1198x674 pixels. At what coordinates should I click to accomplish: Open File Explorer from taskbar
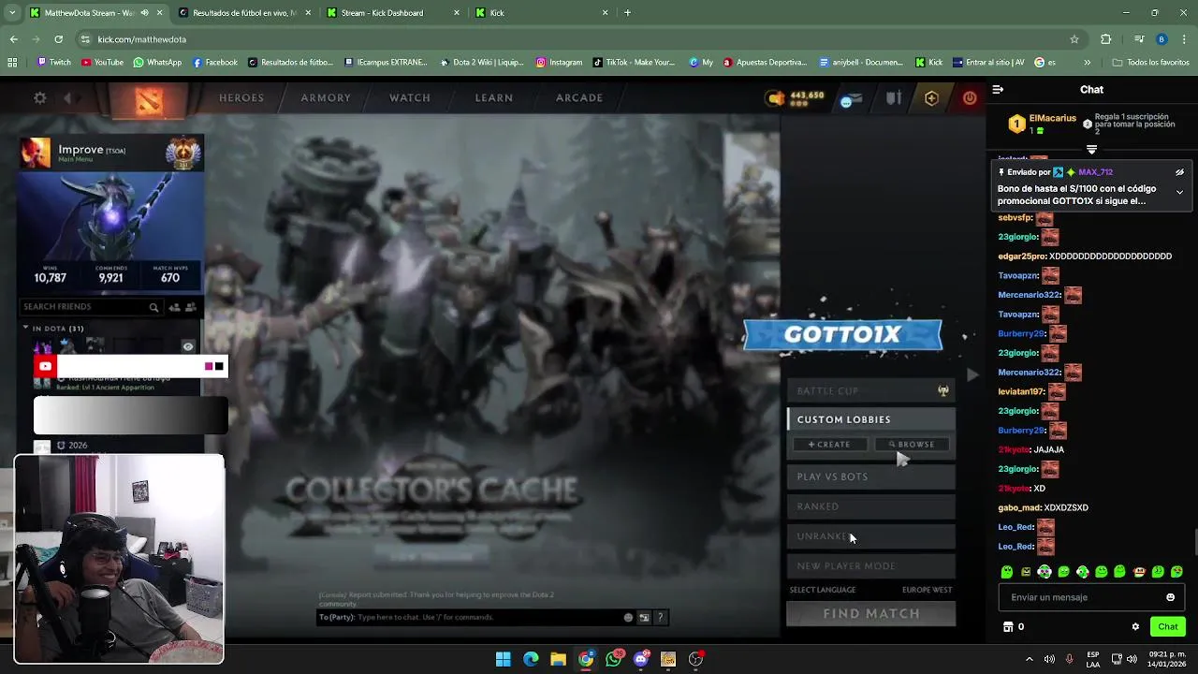pos(558,659)
